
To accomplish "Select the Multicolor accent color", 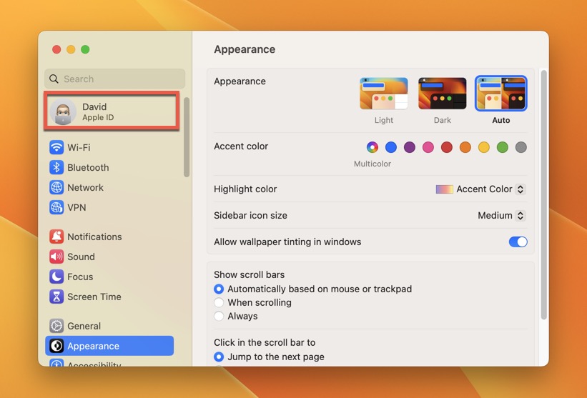I will [x=372, y=147].
